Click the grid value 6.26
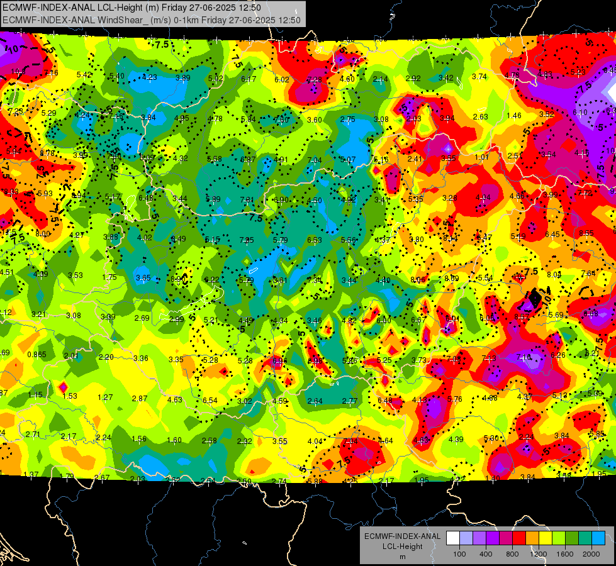 pos(558,355)
